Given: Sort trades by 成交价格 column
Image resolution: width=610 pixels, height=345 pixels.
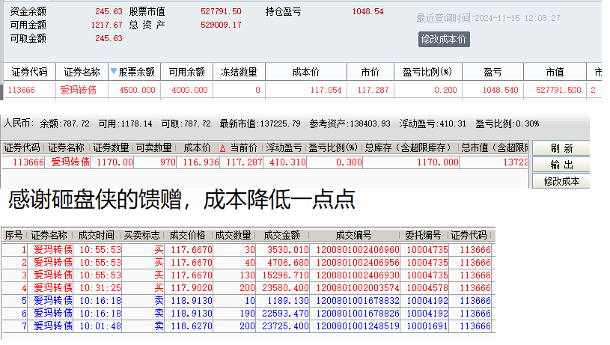Looking at the screenshot, I should [189, 236].
